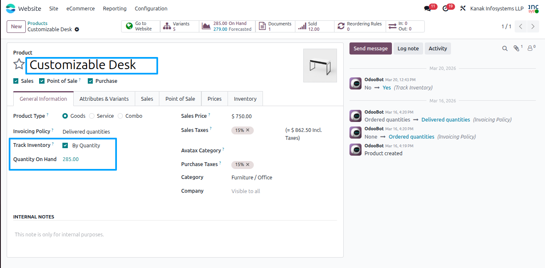The image size is (545, 268).
Task: Click the On Hand forecast chart icon
Action: click(x=206, y=26)
